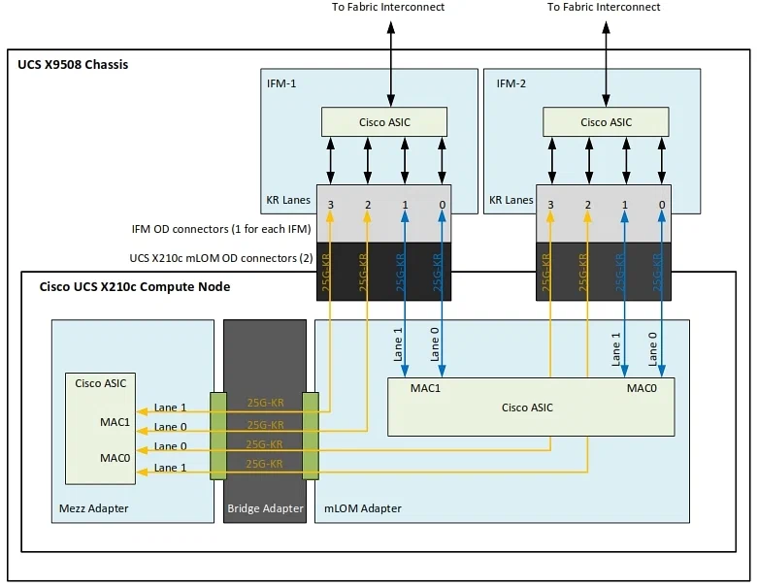Image resolution: width=758 pixels, height=587 pixels.
Task: Select the "Mezz Adapter" caption
Action: click(94, 508)
